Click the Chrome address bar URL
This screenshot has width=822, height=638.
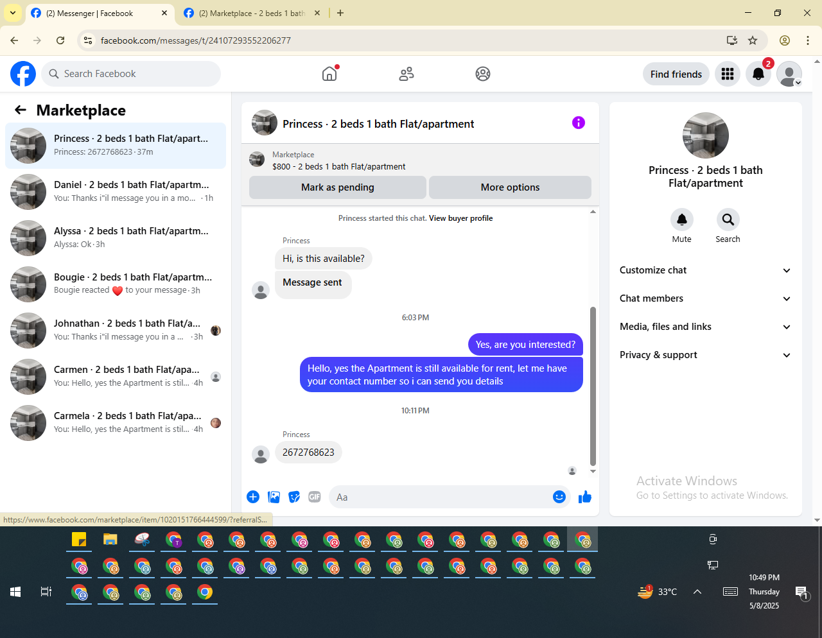point(196,40)
